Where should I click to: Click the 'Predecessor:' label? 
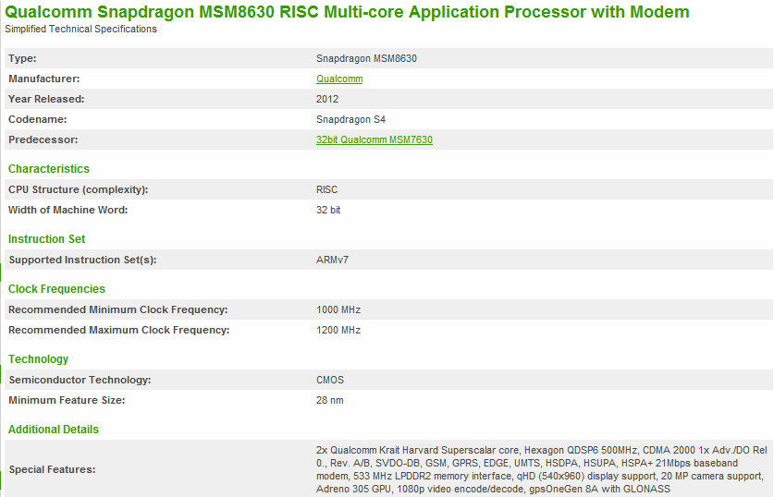pyautogui.click(x=43, y=139)
